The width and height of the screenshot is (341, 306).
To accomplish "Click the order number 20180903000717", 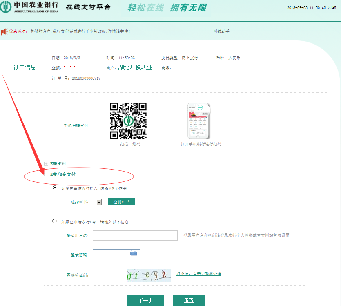I will pos(86,78).
